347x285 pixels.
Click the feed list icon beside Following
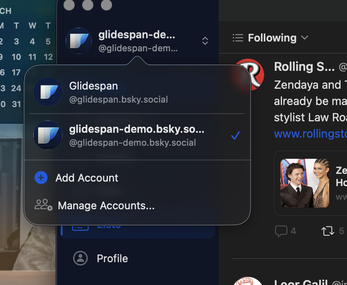[x=237, y=37]
